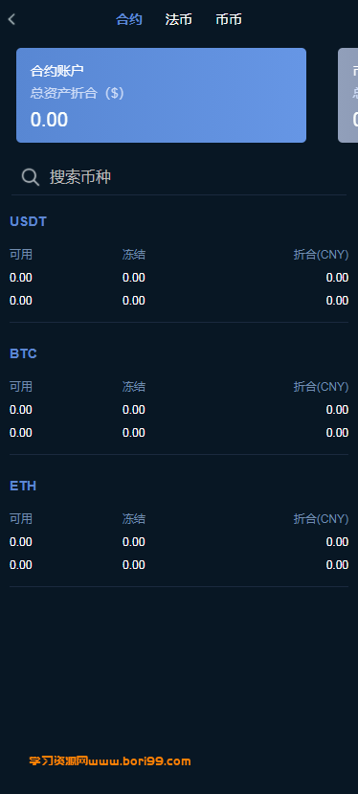The width and height of the screenshot is (358, 794).
Task: Select USDT 可用 column label
Action: click(x=21, y=255)
